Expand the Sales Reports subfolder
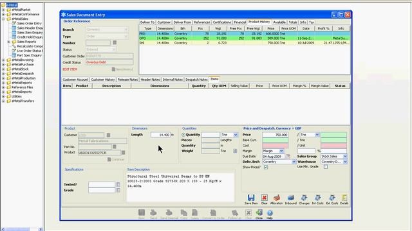Image resolution: width=412 pixels, height=231 pixels. 8,42
